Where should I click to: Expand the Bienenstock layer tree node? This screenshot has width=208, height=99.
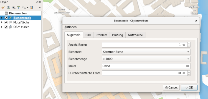point(2,18)
